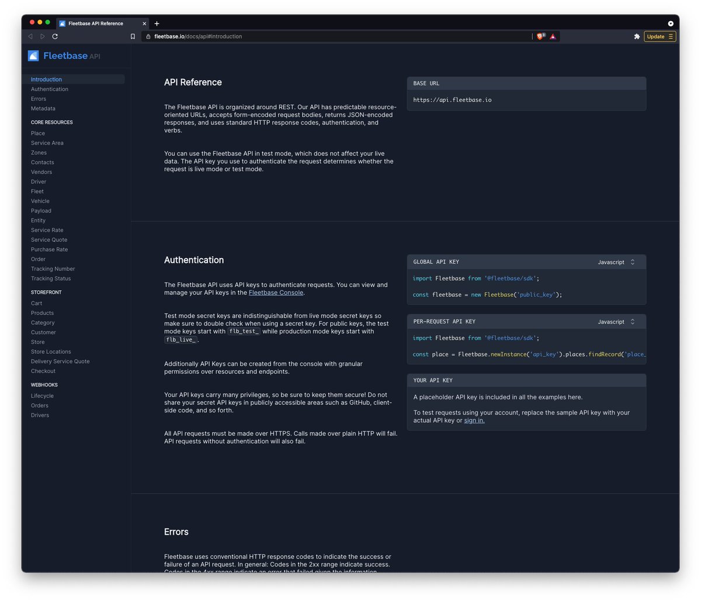
Task: Reload the page with refresh icon
Action: coord(55,36)
